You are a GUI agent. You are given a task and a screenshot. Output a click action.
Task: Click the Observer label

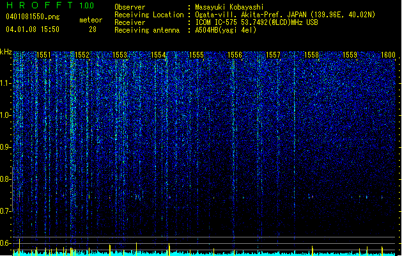(130, 7)
